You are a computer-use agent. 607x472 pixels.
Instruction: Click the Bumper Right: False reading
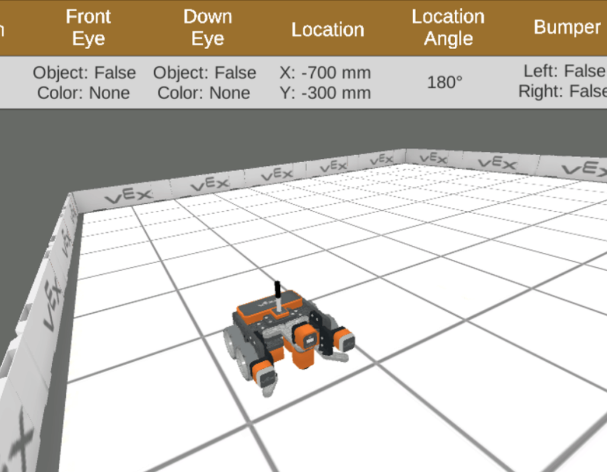[563, 92]
